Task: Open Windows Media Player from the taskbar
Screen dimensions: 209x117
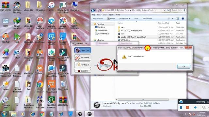Action: click(23, 114)
